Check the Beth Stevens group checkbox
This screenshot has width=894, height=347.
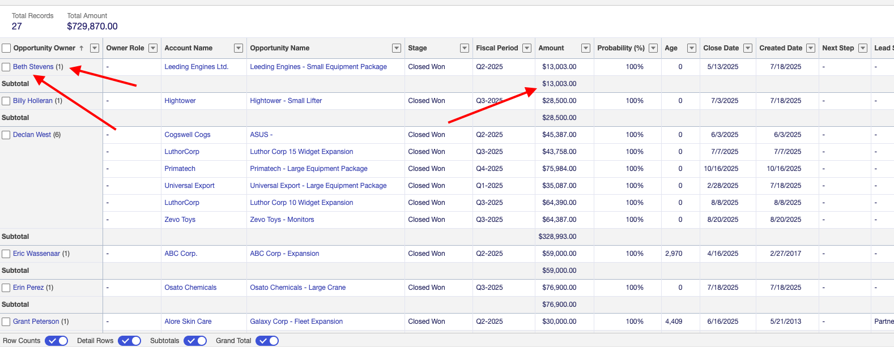pyautogui.click(x=6, y=67)
